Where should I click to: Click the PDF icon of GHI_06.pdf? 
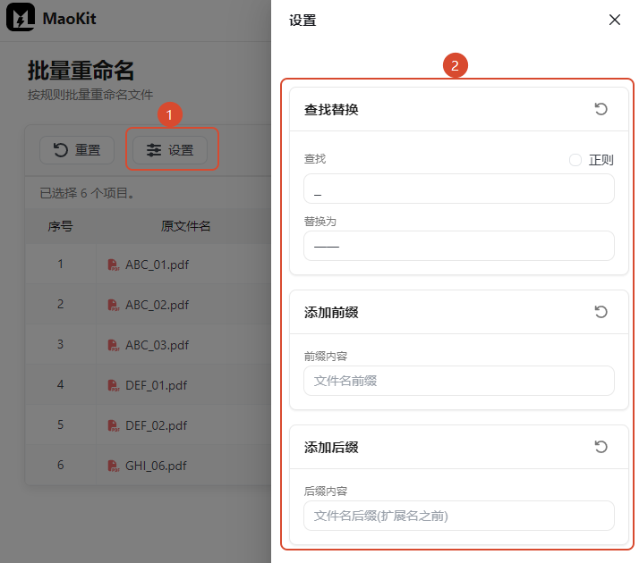click(x=114, y=466)
